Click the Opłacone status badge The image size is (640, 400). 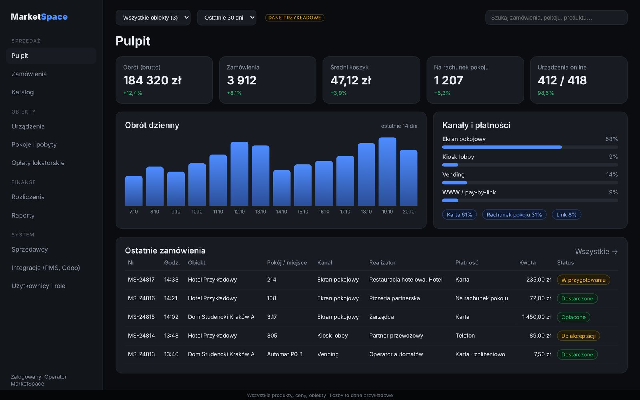[x=573, y=317]
